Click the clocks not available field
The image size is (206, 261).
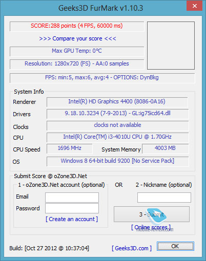117,125
